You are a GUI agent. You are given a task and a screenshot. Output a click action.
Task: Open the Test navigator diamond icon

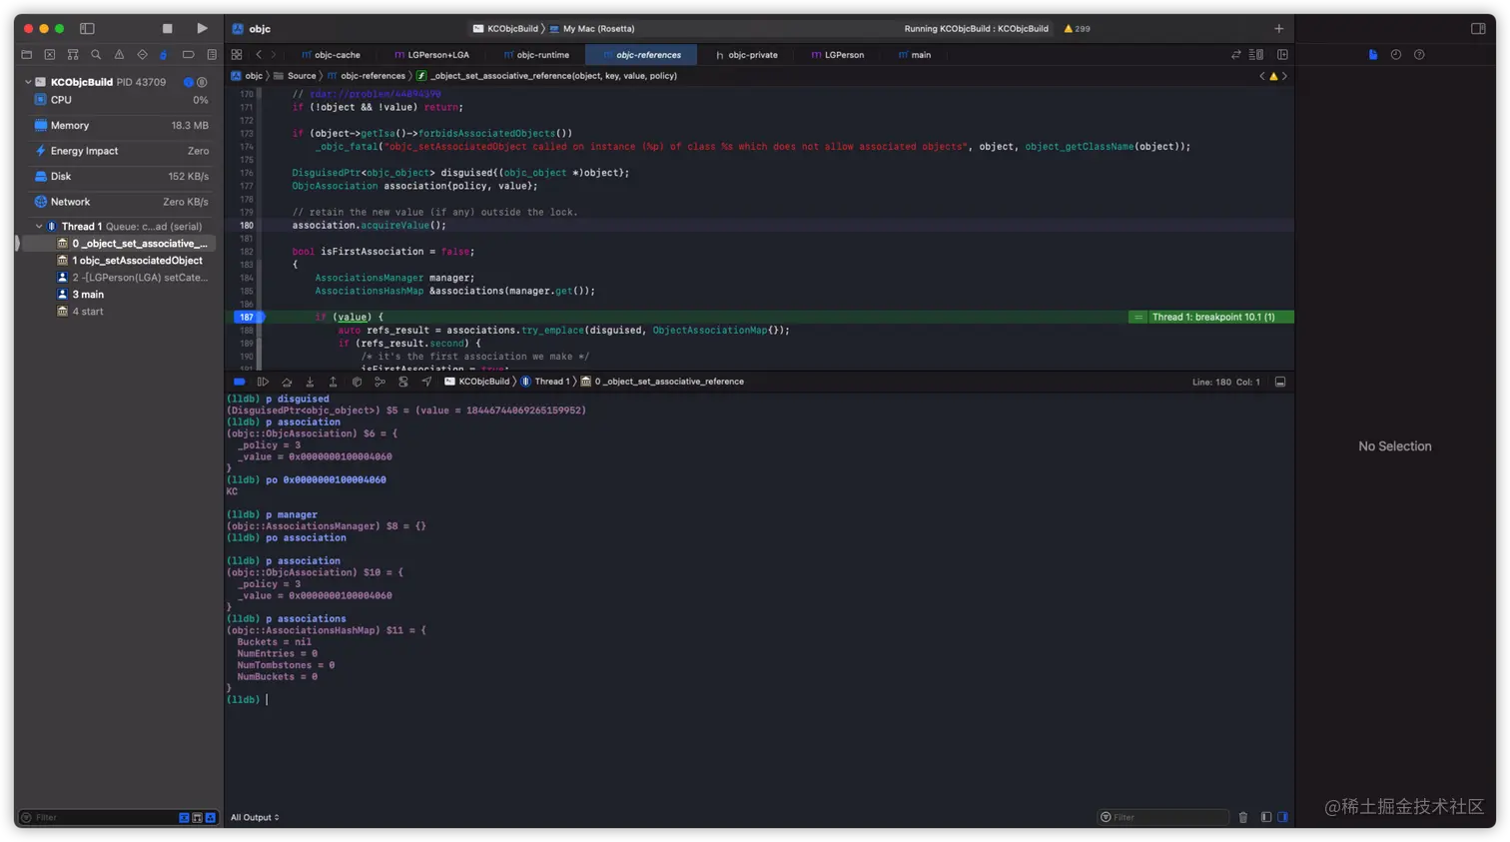click(142, 55)
